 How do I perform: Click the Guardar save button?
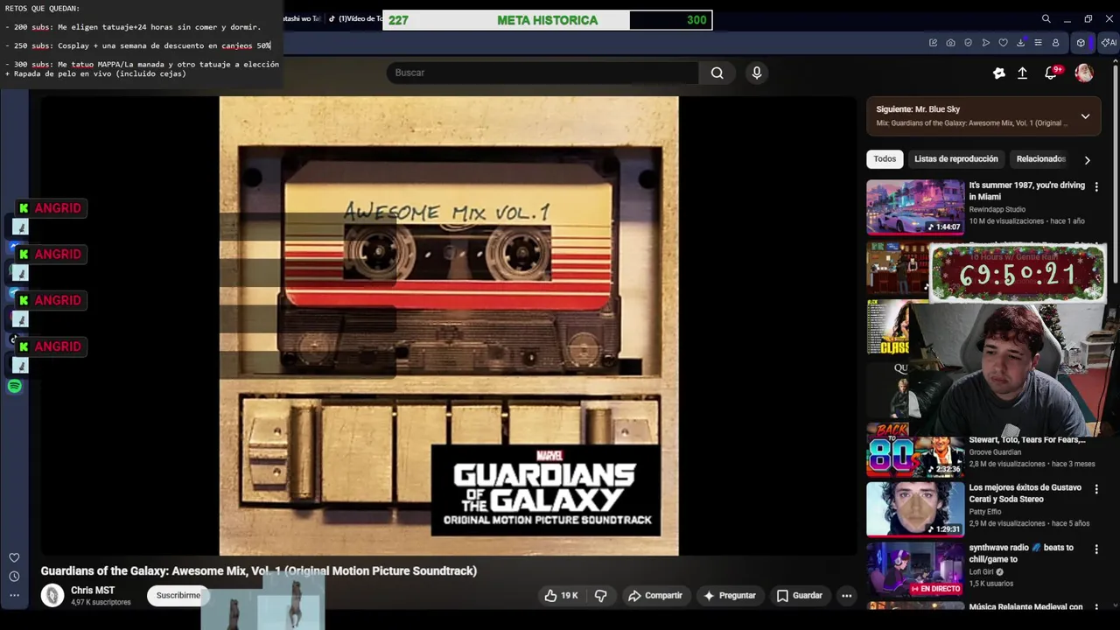[x=800, y=595]
